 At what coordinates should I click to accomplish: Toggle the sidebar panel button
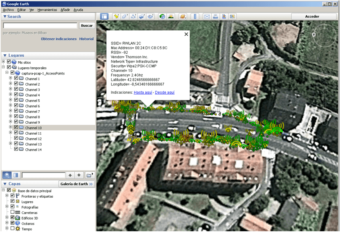(x=104, y=17)
